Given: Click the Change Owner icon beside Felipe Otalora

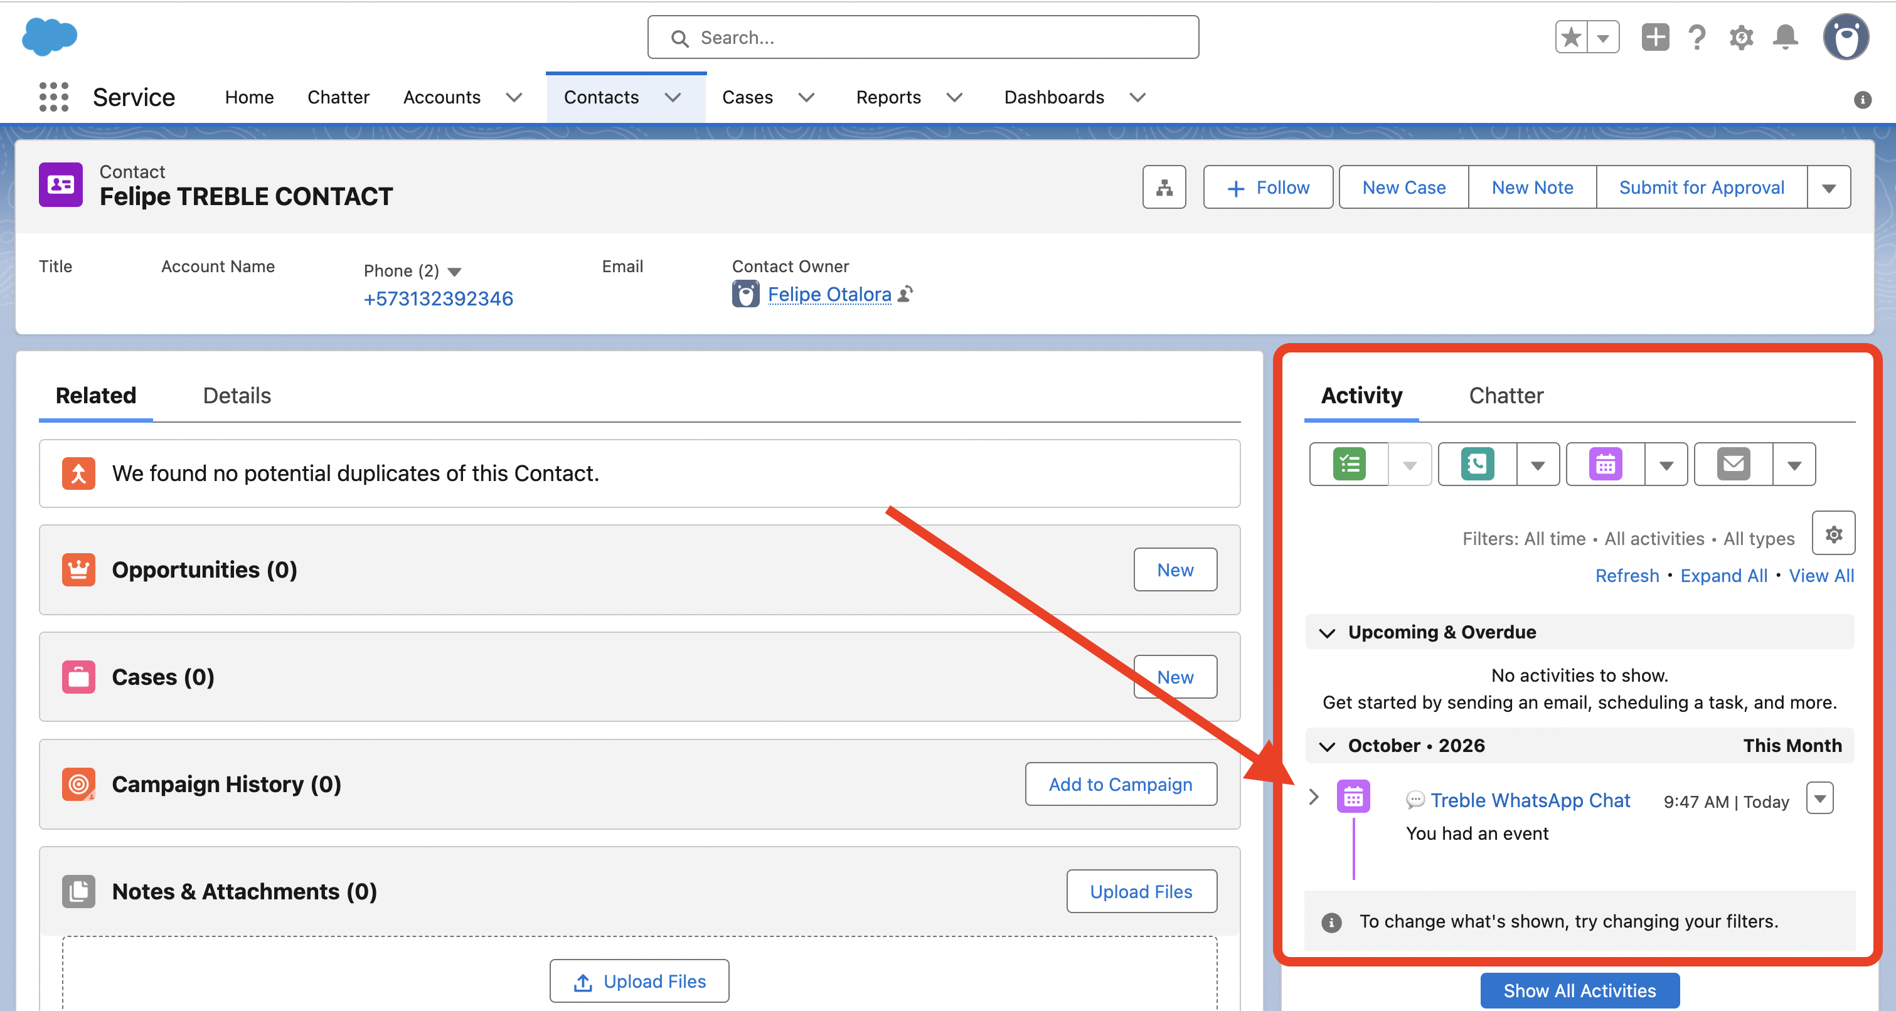Looking at the screenshot, I should point(906,294).
